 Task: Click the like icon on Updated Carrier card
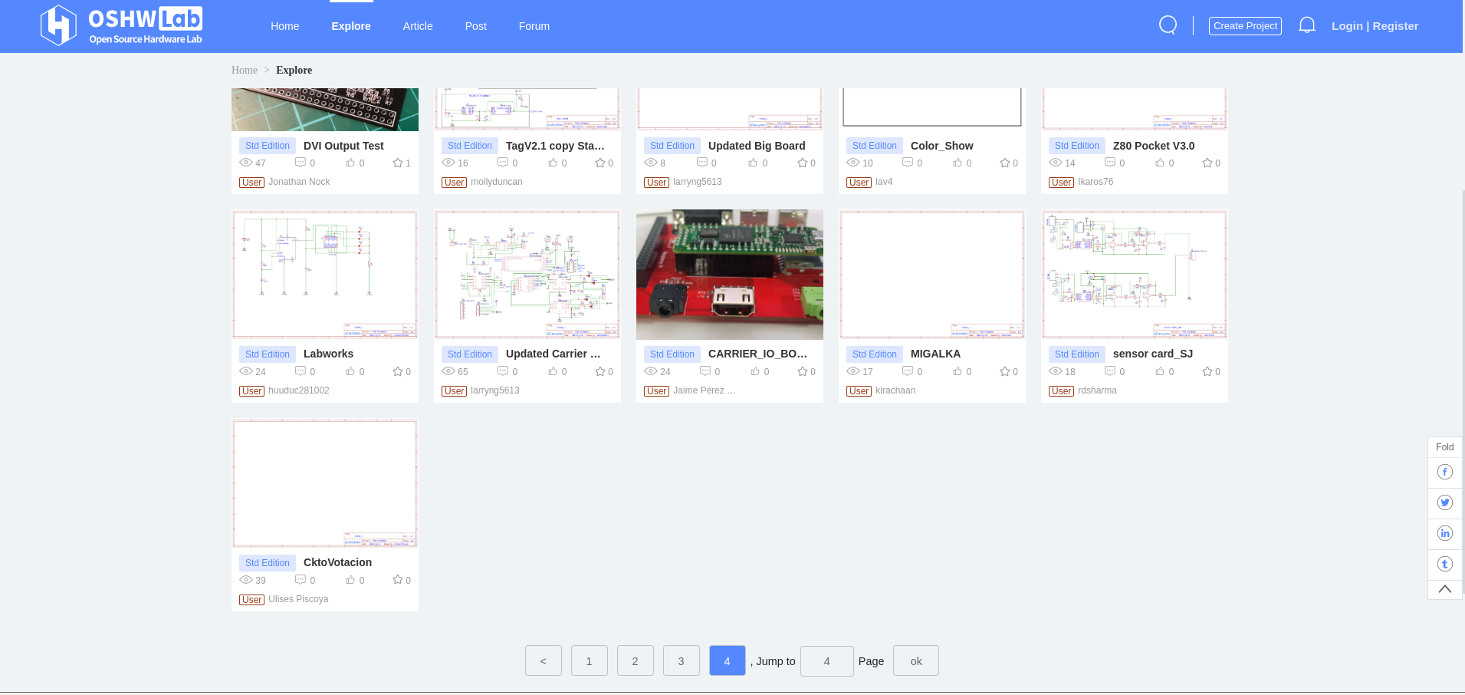[553, 371]
